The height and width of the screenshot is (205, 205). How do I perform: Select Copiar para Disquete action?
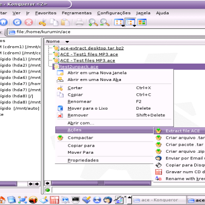179,165
